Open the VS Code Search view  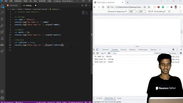click(x=2, y=13)
